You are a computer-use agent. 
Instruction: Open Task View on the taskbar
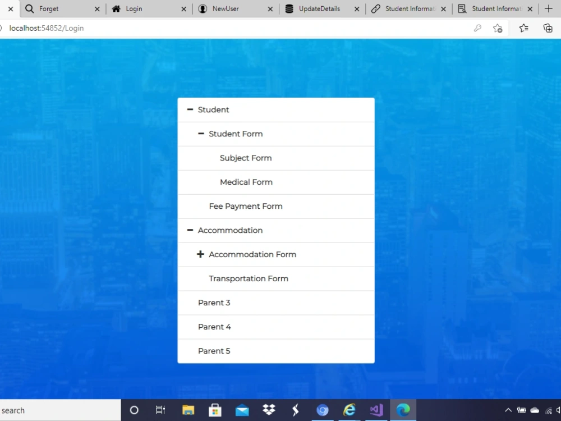click(x=160, y=410)
